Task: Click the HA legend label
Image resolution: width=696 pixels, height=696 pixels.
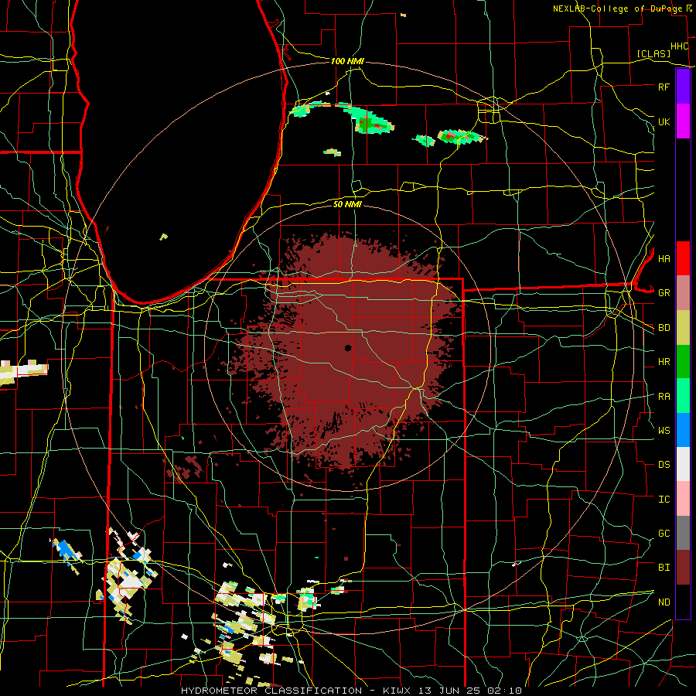Action: click(x=664, y=258)
